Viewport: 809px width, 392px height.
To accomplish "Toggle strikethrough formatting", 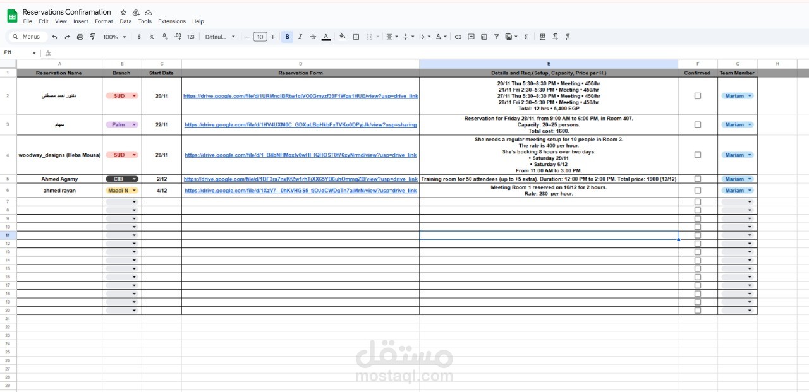I will pyautogui.click(x=312, y=37).
